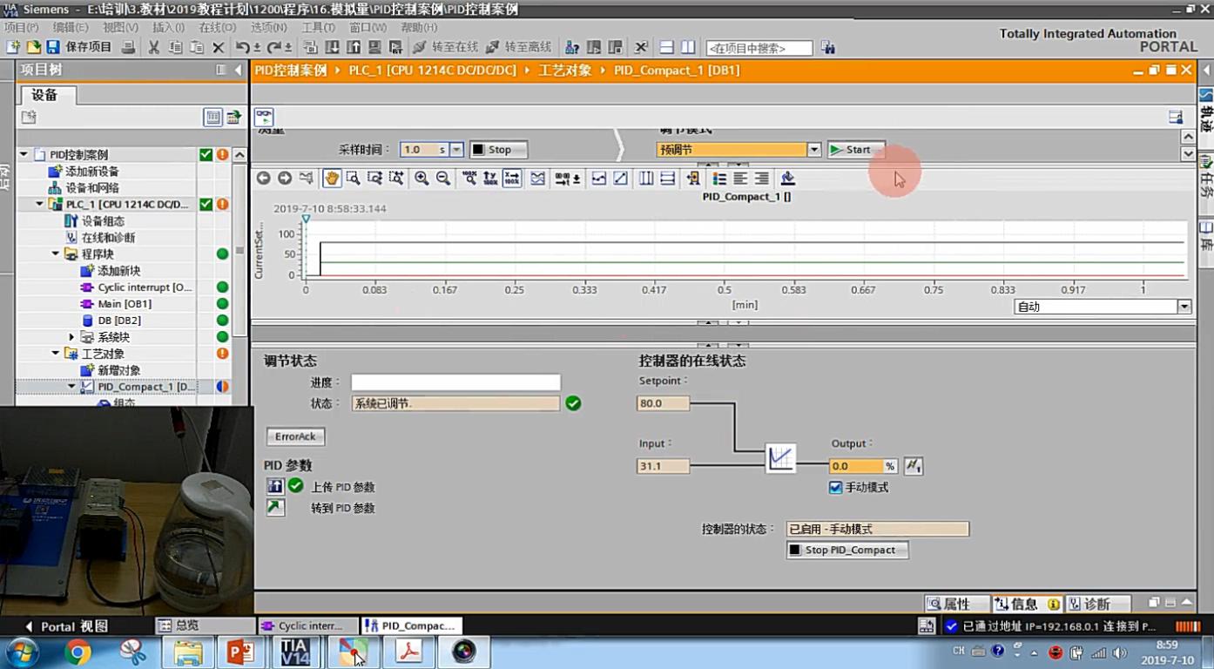
Task: Click Go Online (转至在线)
Action: click(446, 47)
